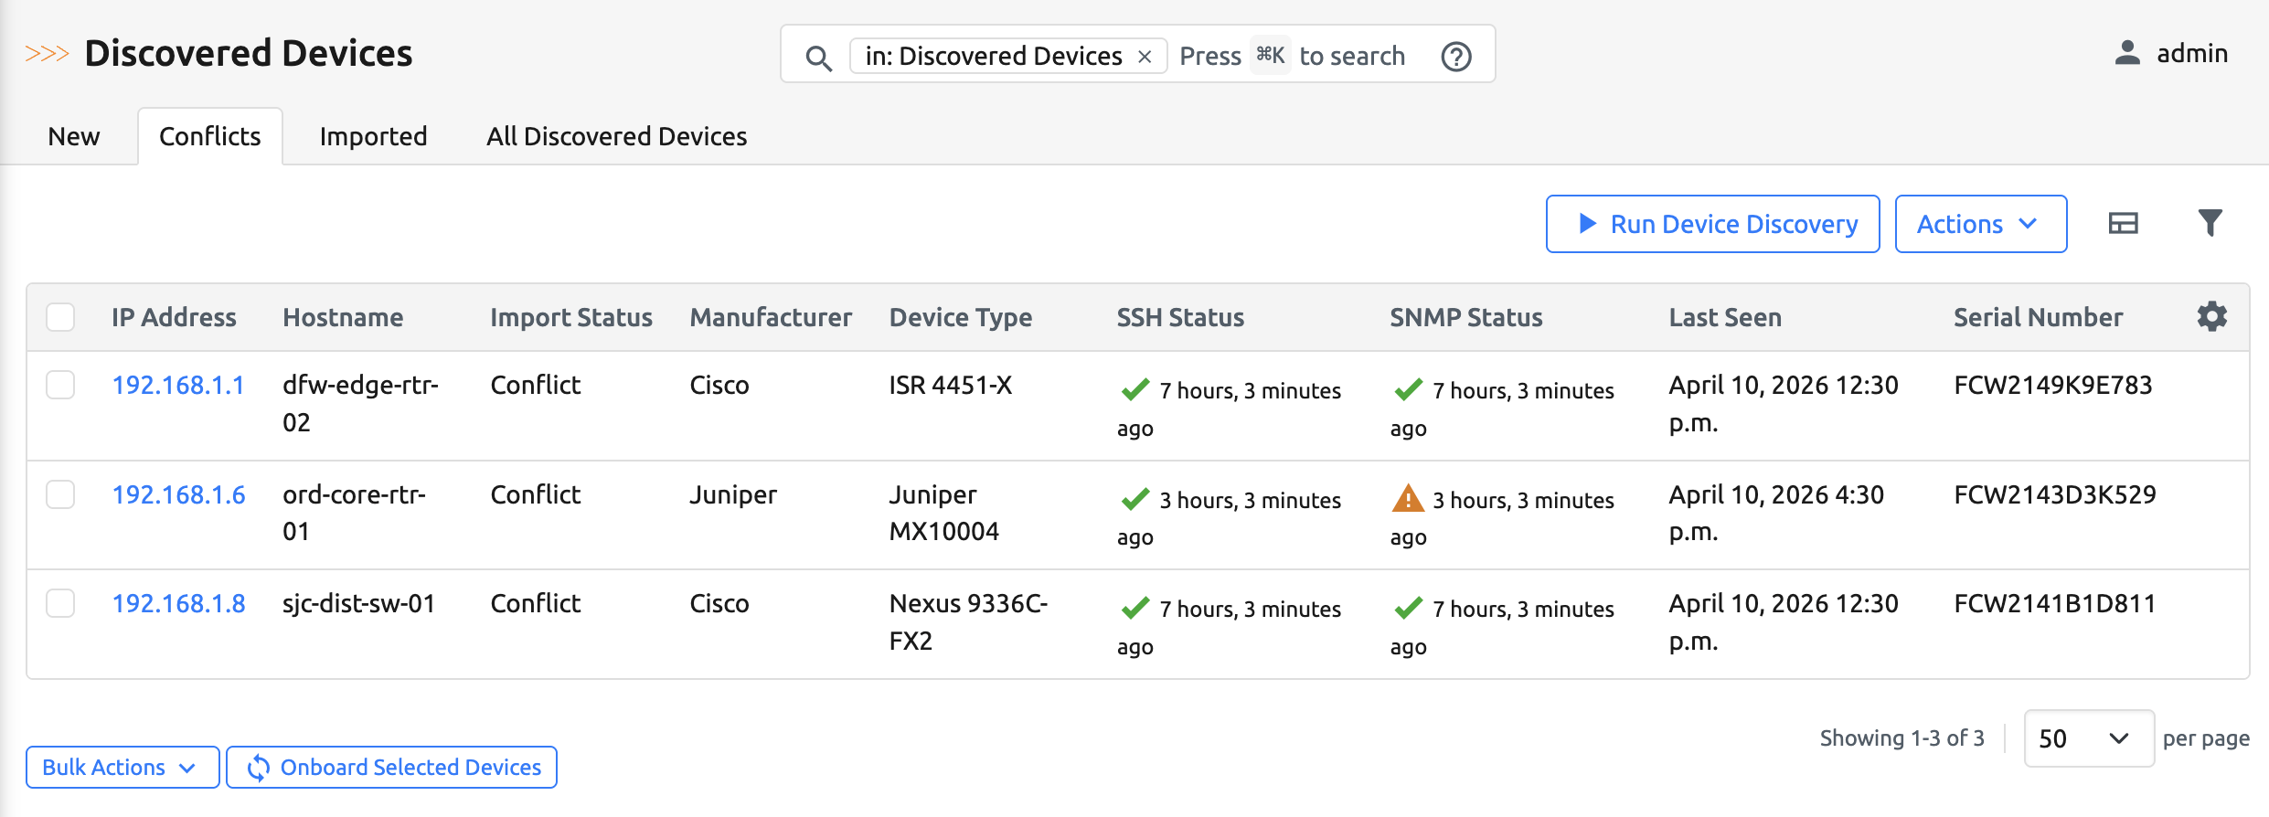Image resolution: width=2269 pixels, height=817 pixels.
Task: Start Run Device Discovery
Action: 1712,224
